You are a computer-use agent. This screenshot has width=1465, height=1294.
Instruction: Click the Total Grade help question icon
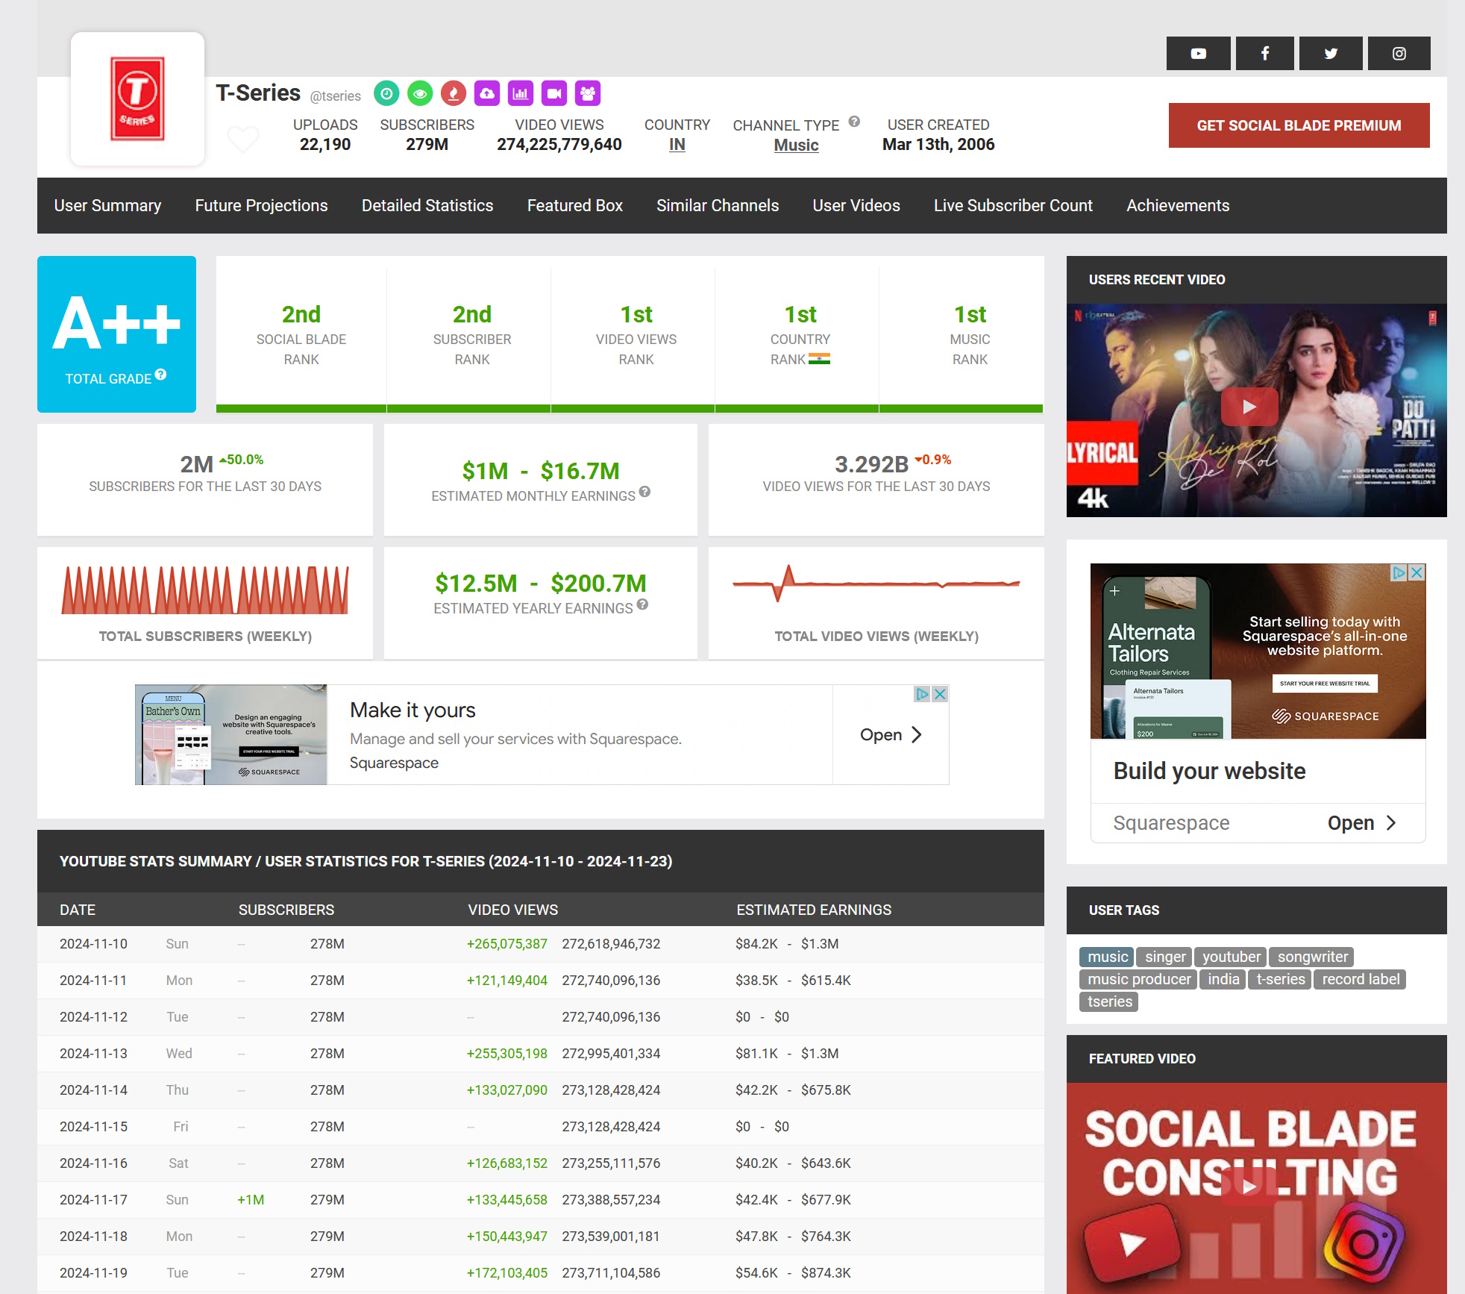pos(160,375)
